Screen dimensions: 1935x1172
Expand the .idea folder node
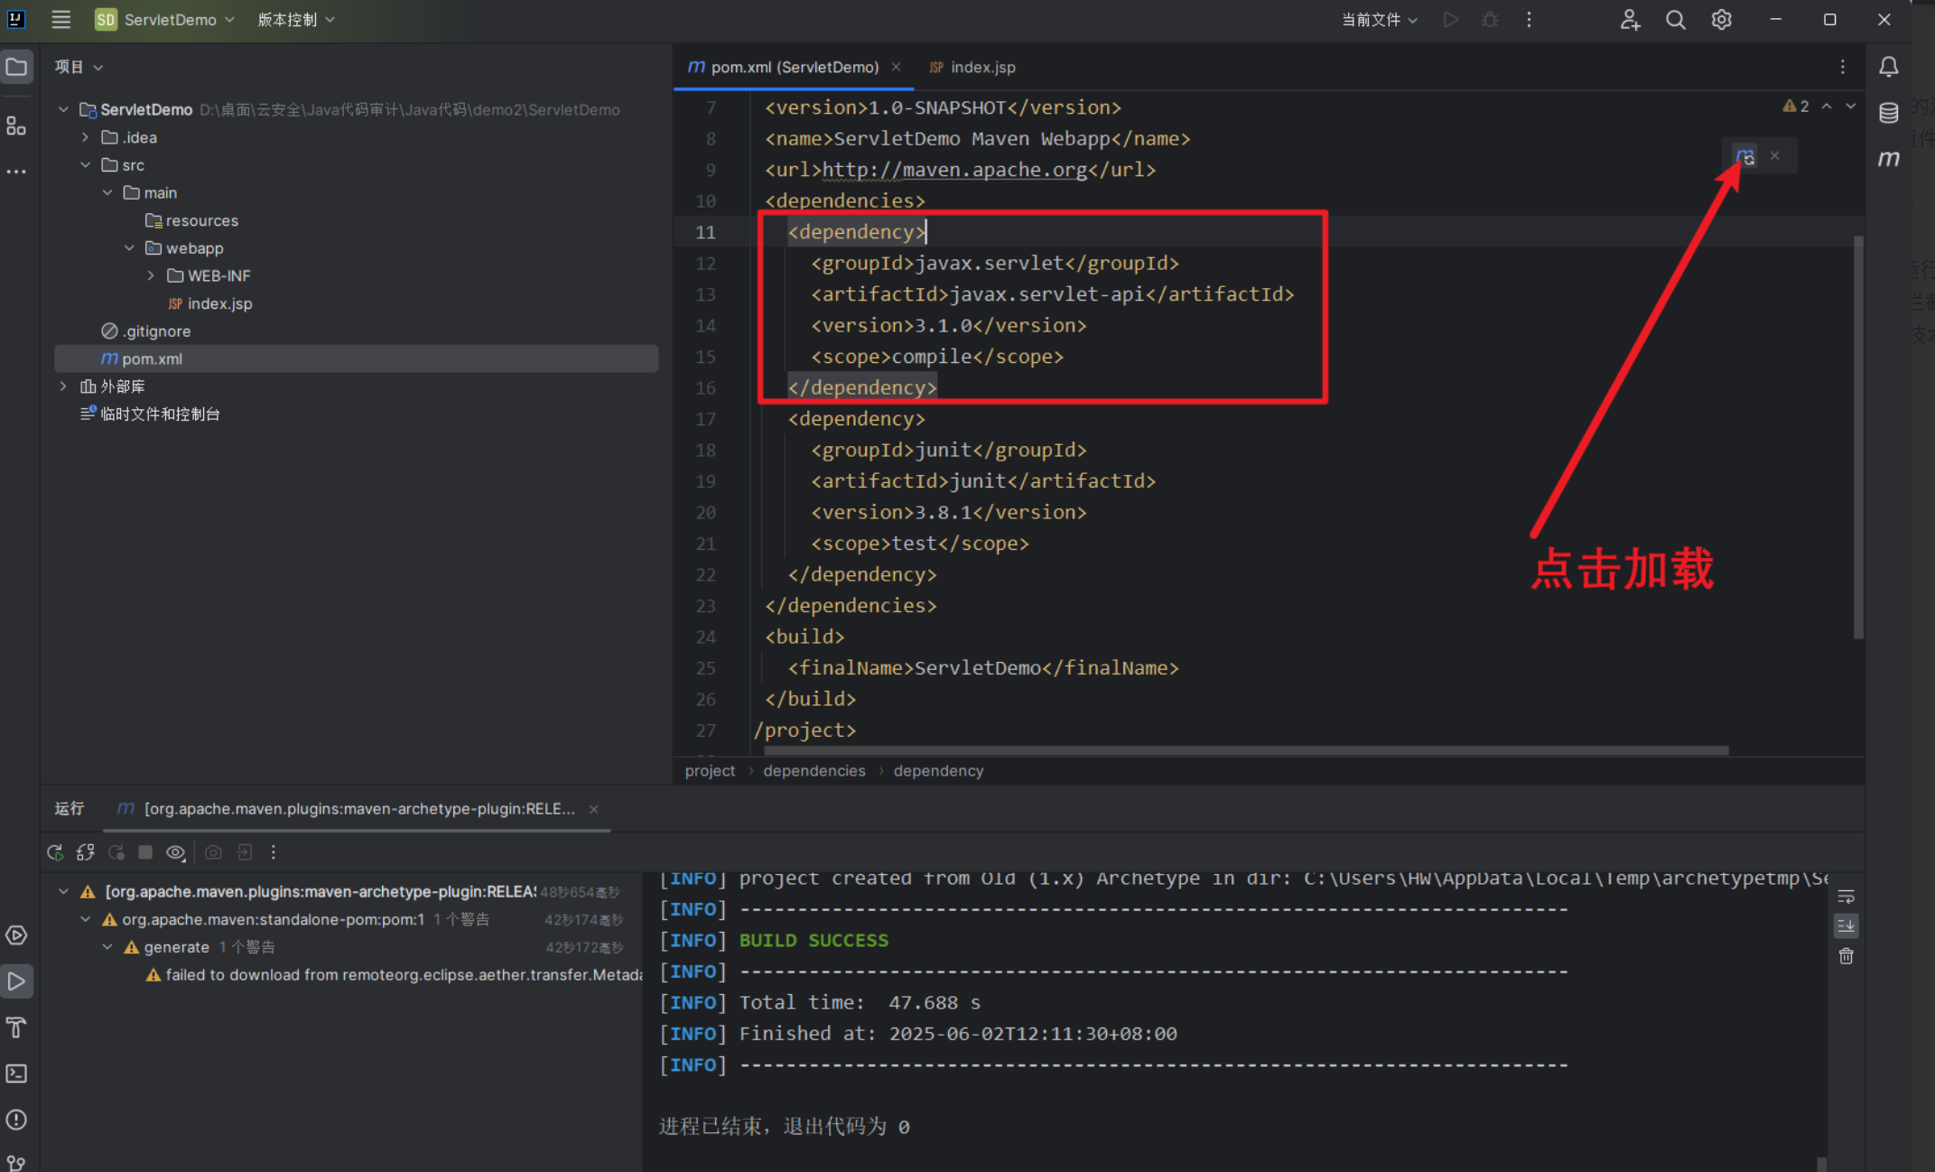coord(85,137)
